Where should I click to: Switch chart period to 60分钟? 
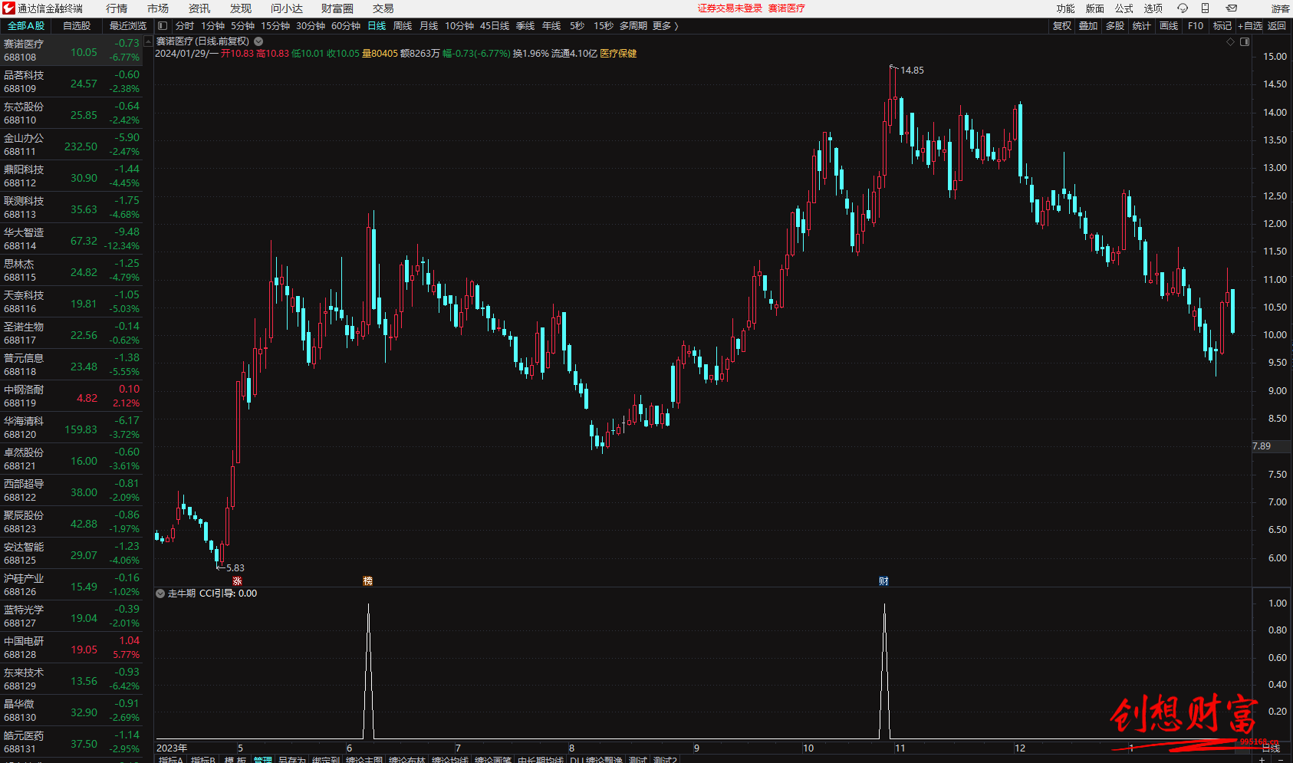[346, 26]
